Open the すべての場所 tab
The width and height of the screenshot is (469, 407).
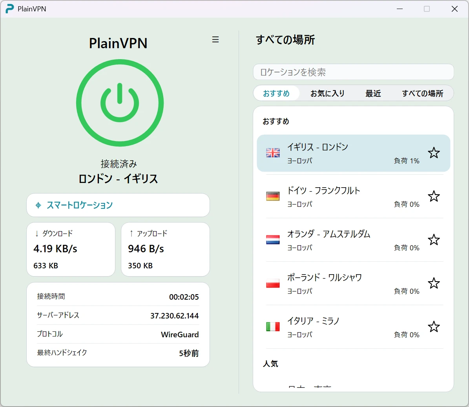pyautogui.click(x=422, y=94)
